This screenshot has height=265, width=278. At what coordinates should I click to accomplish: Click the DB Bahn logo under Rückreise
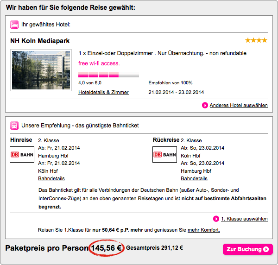(164, 154)
